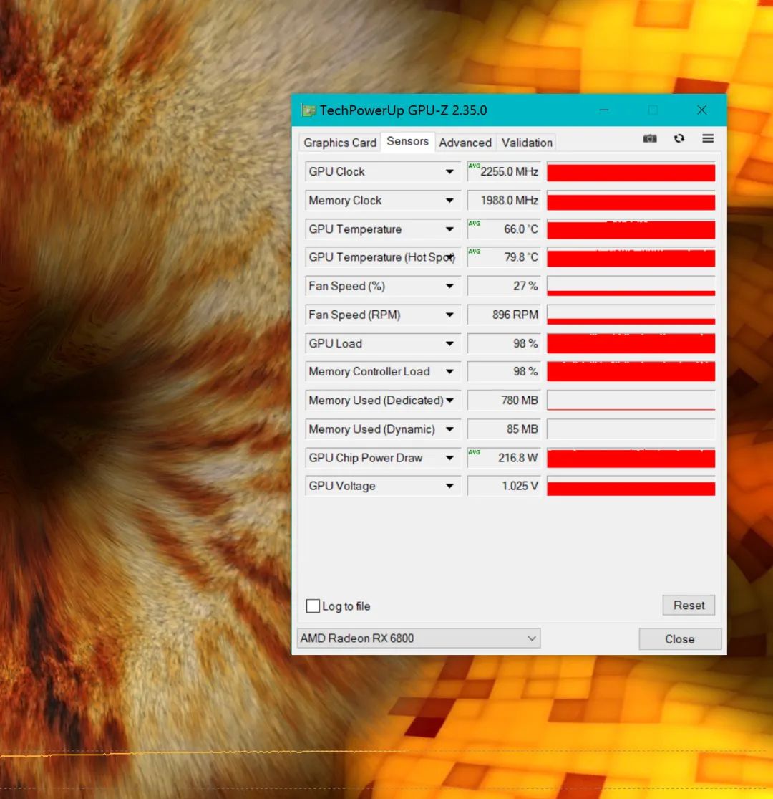
Task: Click the GPU-Z title bar app icon
Action: pos(308,110)
